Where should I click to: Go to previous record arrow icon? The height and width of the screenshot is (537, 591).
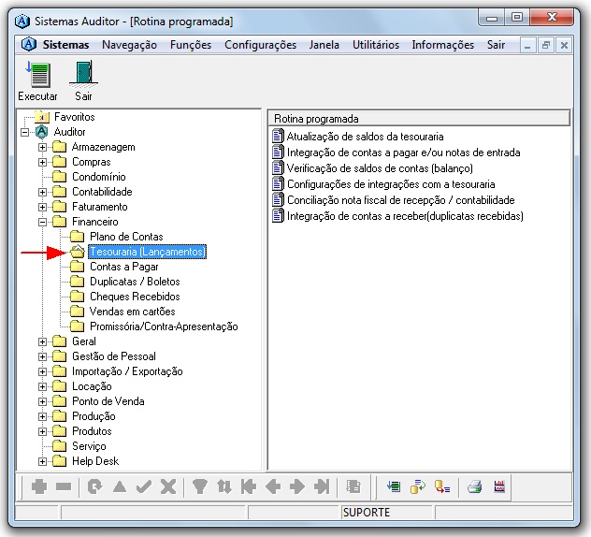[x=273, y=486]
